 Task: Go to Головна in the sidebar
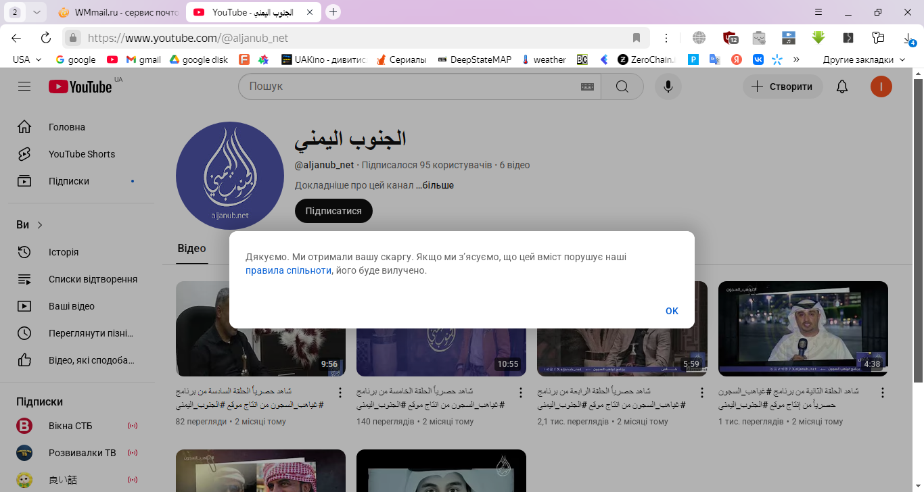pos(81,127)
